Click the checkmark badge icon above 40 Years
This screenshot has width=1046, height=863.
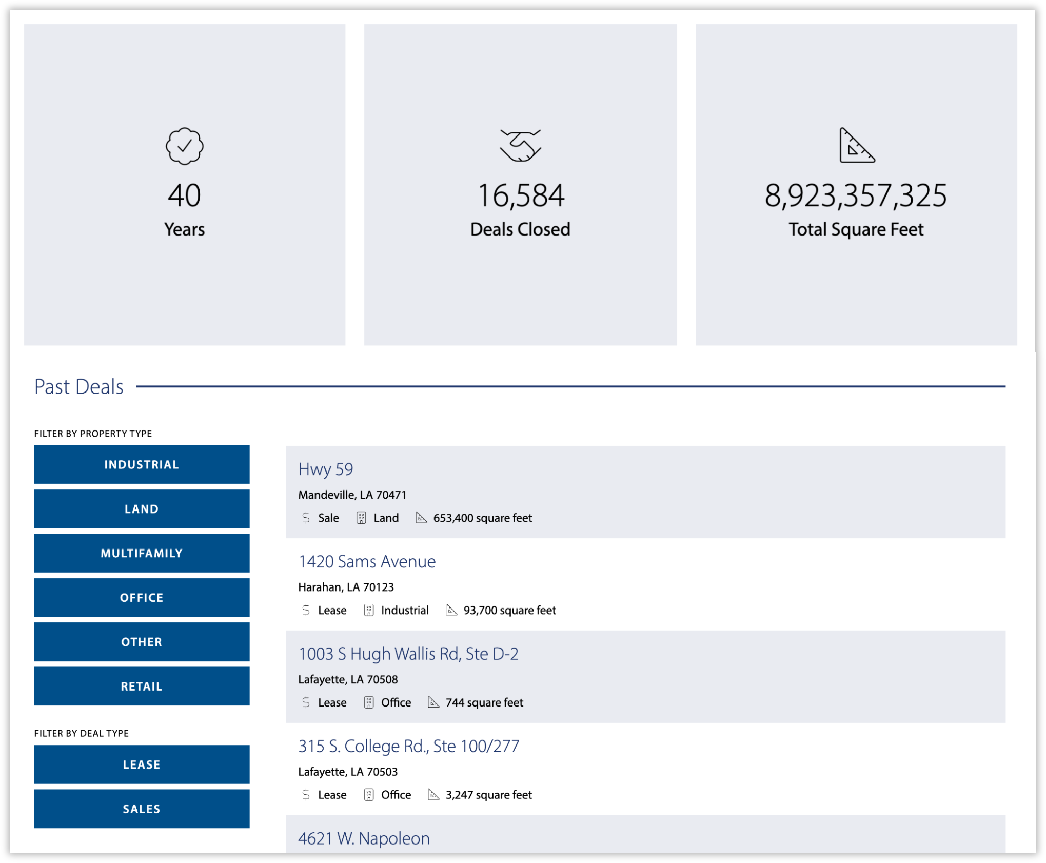(x=185, y=146)
